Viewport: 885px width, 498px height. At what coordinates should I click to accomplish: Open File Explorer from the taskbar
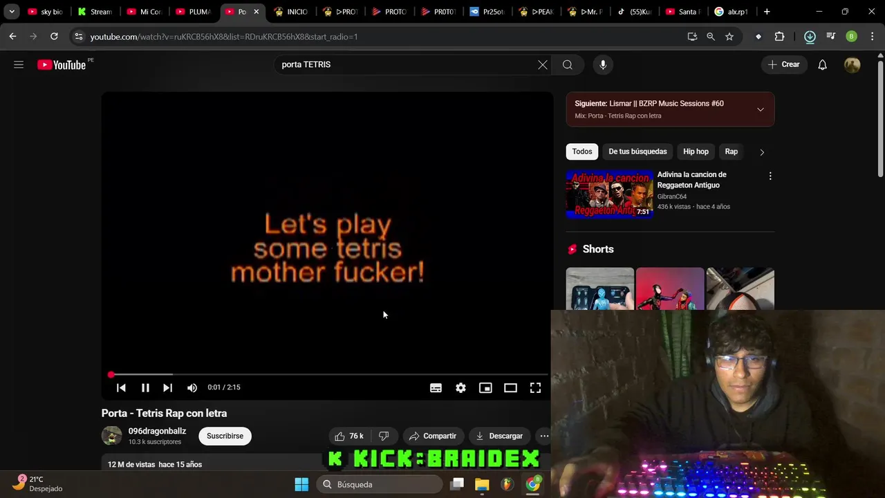482,484
